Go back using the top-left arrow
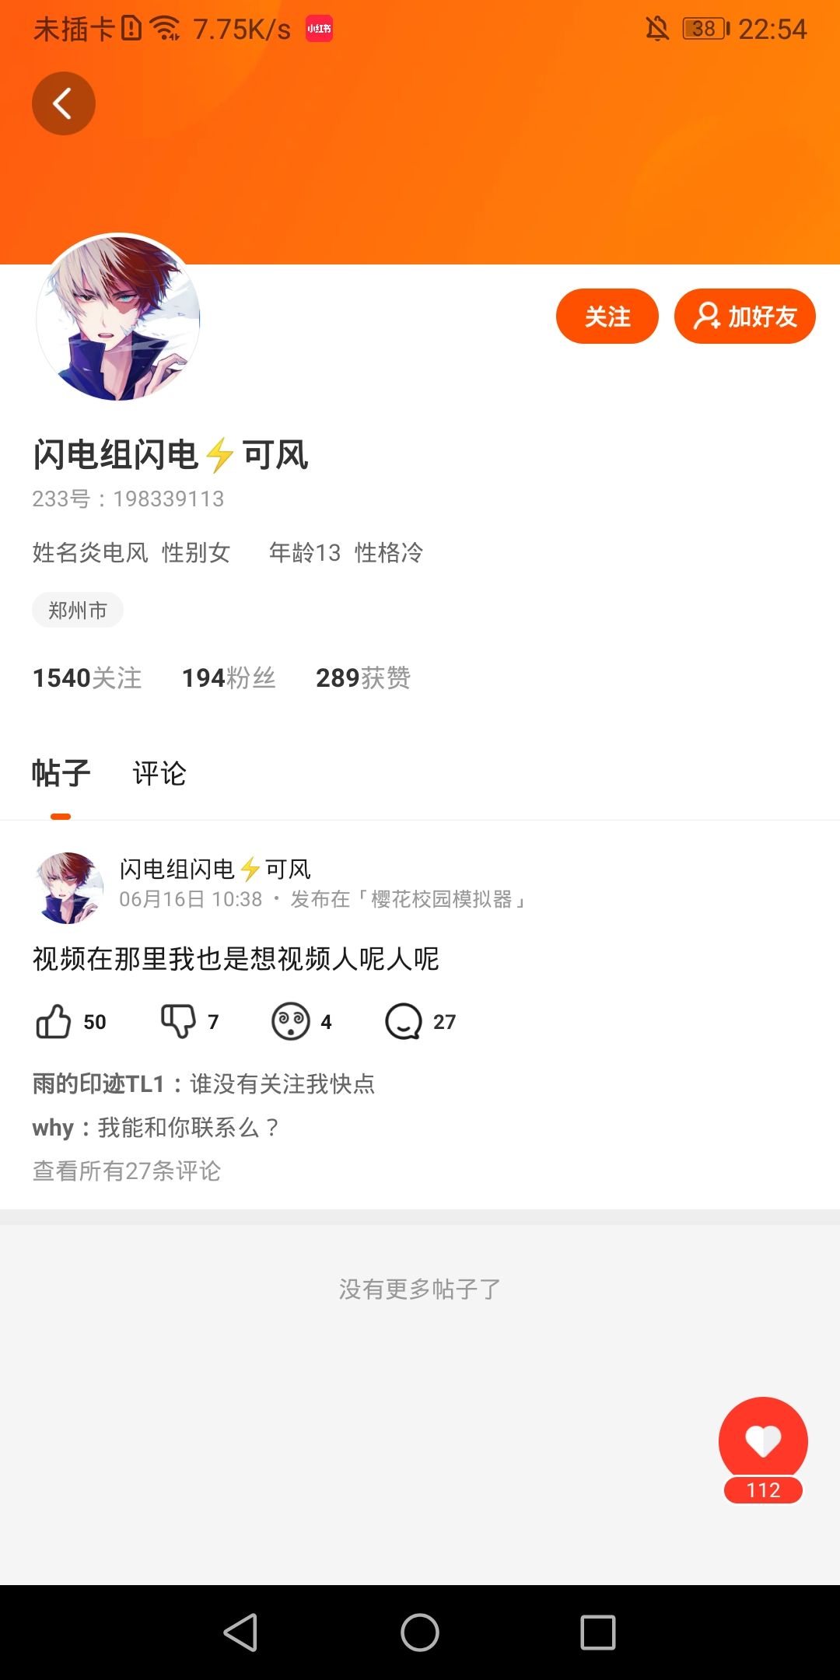 tap(63, 103)
